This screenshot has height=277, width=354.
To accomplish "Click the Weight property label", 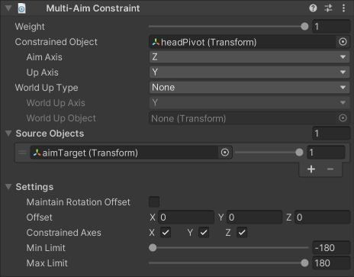I will tap(30, 27).
